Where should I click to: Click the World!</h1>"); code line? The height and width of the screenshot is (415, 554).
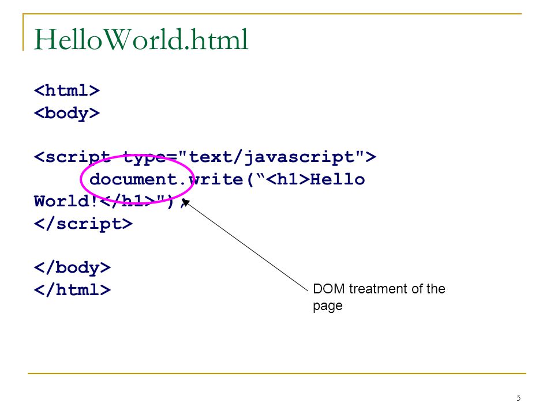tap(110, 201)
